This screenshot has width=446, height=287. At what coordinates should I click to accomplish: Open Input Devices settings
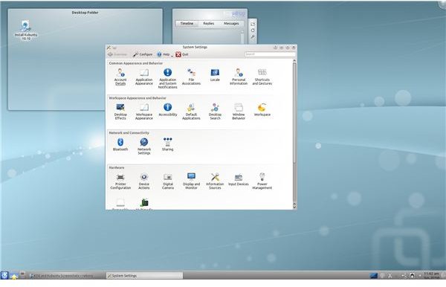[x=239, y=179]
